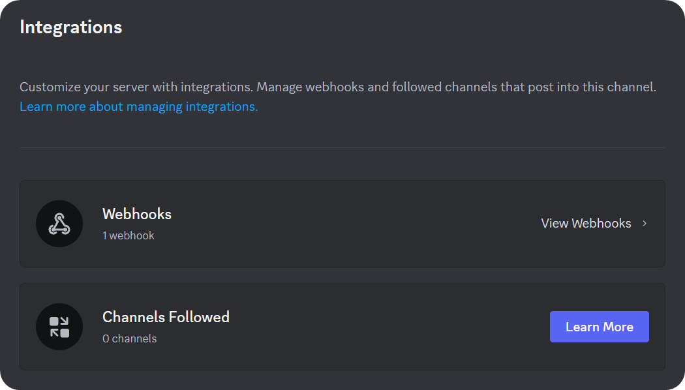Open the managing integrations help article
This screenshot has width=685, height=390.
(138, 106)
